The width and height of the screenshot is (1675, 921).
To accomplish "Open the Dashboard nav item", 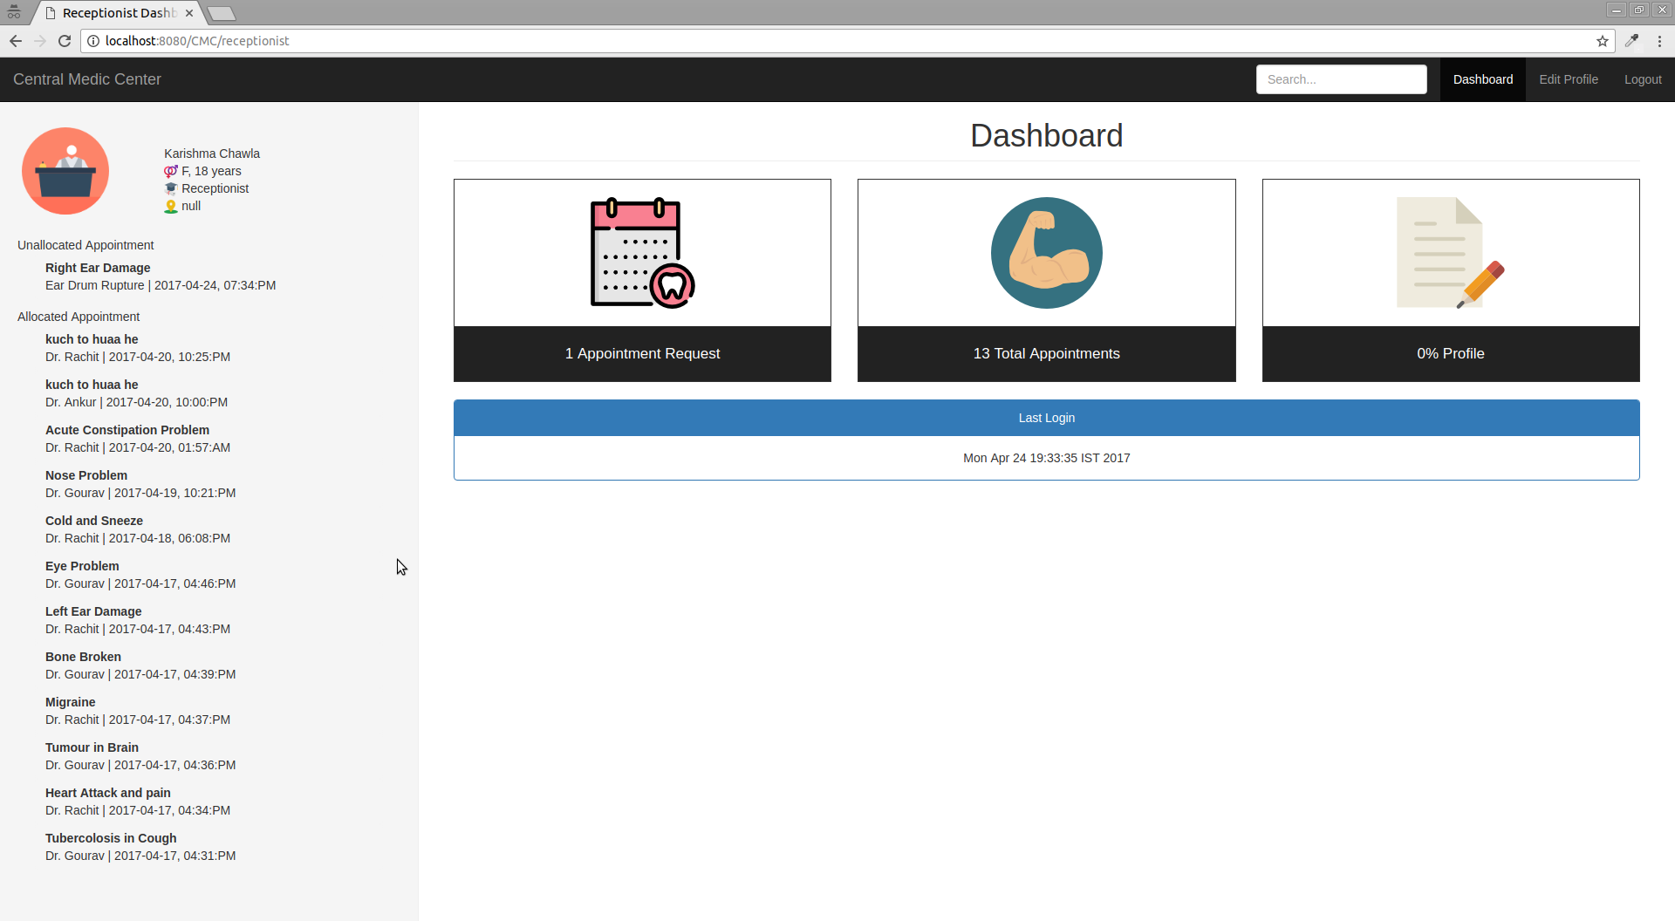I will point(1482,79).
